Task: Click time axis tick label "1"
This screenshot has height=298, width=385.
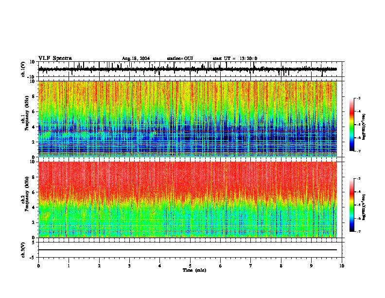Action: (69, 266)
